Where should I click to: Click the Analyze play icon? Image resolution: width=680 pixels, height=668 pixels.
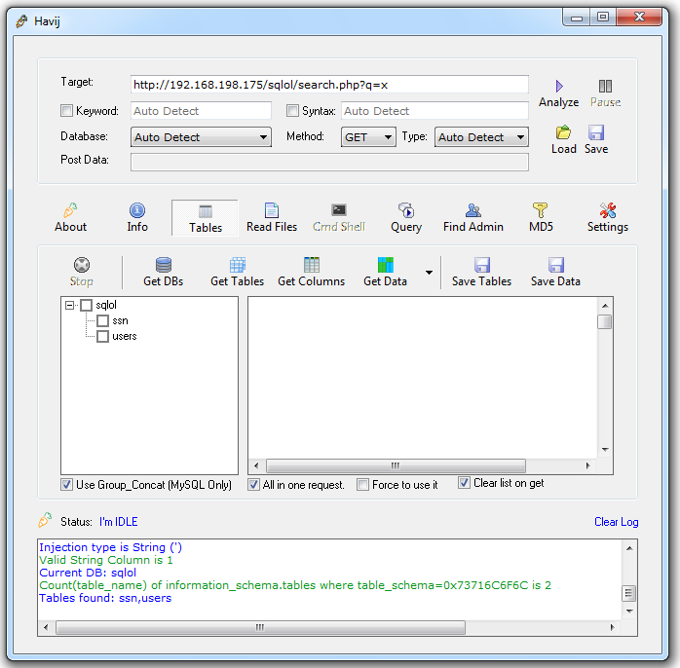pyautogui.click(x=559, y=86)
